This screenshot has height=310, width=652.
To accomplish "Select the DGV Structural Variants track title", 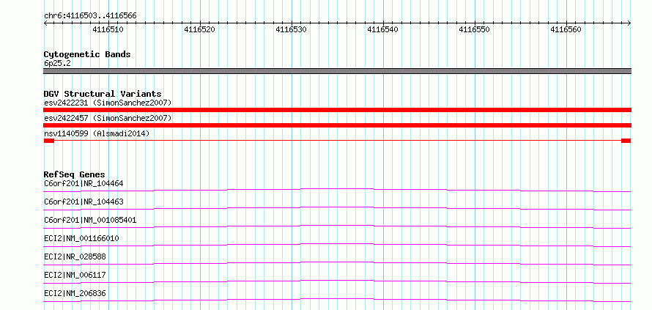I will (103, 94).
